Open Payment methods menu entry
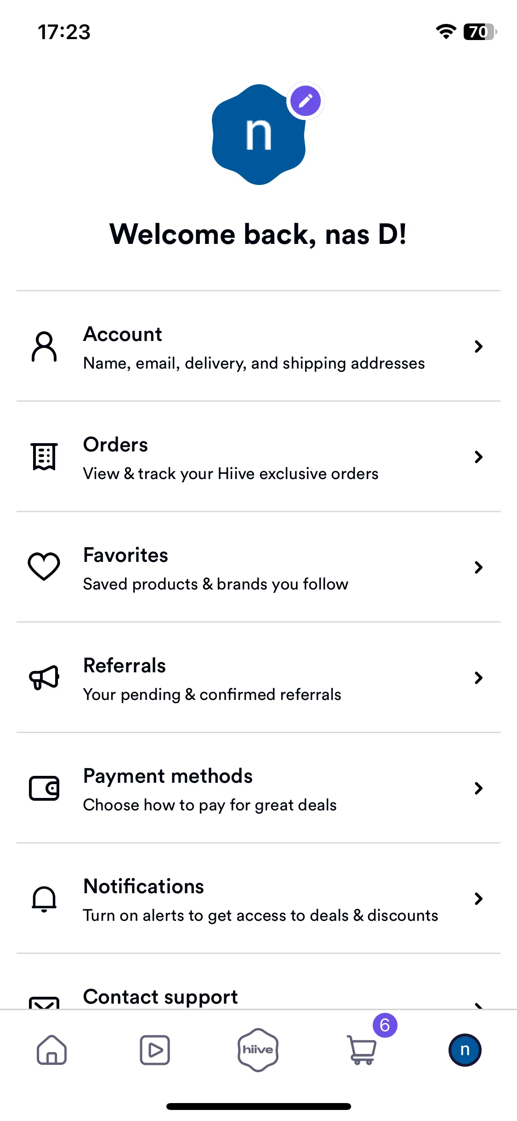The height and width of the screenshot is (1121, 517). coord(258,788)
